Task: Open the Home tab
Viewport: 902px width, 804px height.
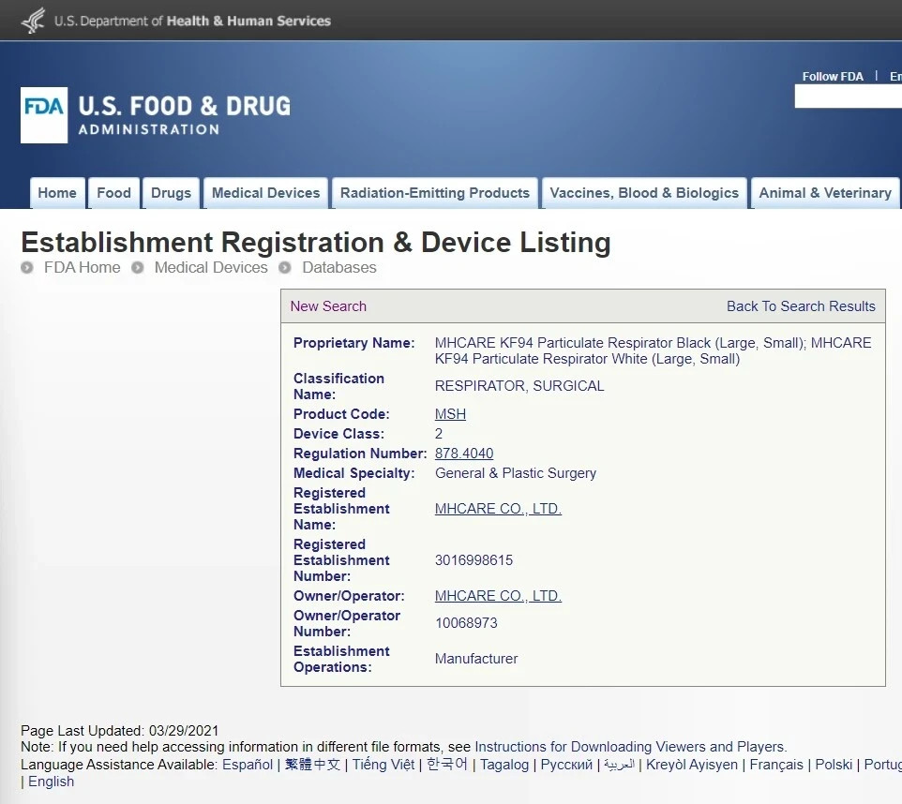Action: 57,193
